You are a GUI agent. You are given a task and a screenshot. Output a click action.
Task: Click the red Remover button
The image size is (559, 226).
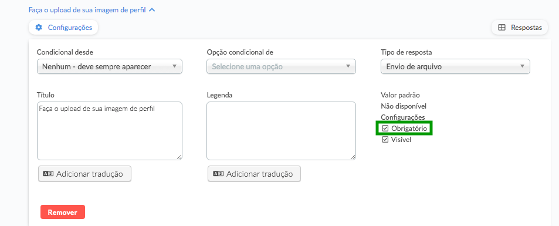(x=63, y=212)
